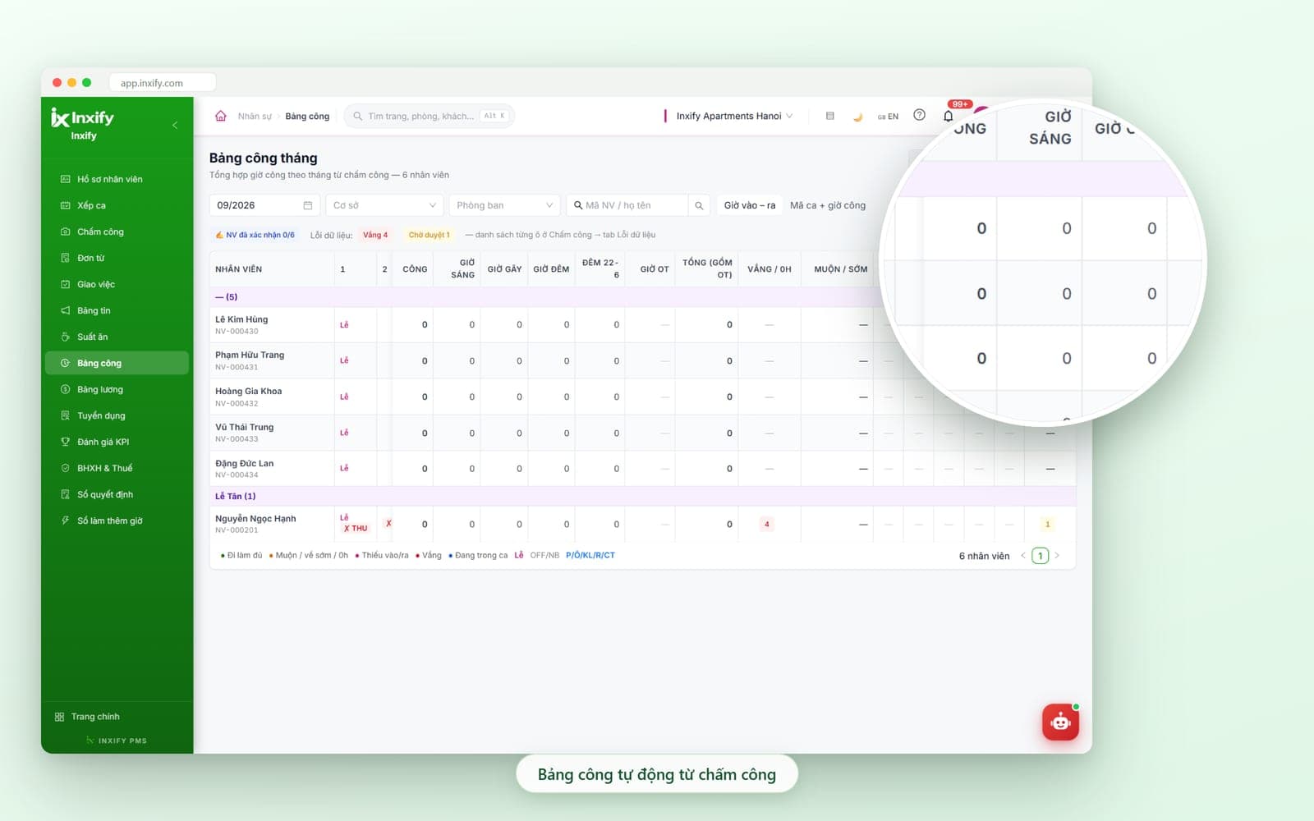Click the X THU tag on Nguyễn Ngọc Hạnh

(356, 529)
